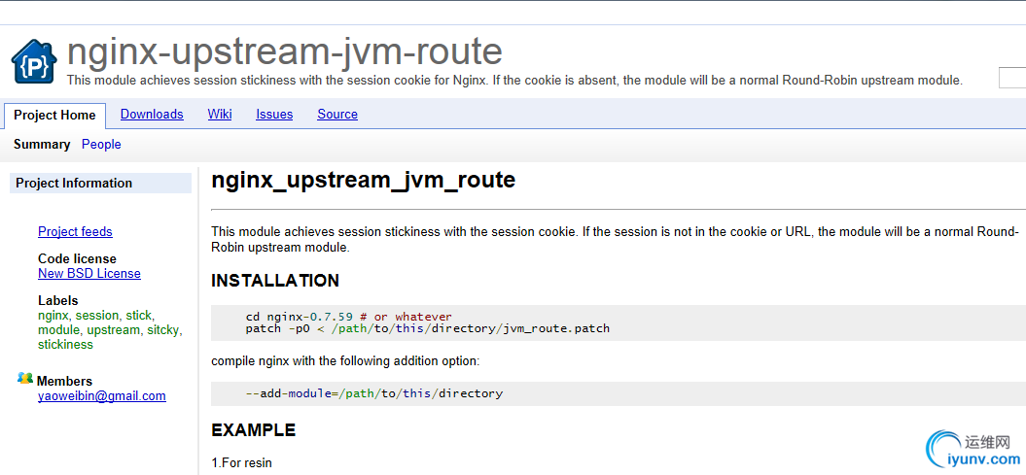This screenshot has width=1026, height=475.
Task: Click the stick label
Action: [x=139, y=316]
